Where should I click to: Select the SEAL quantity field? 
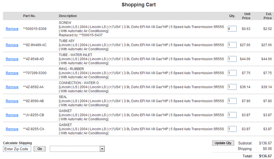[x=232, y=101]
